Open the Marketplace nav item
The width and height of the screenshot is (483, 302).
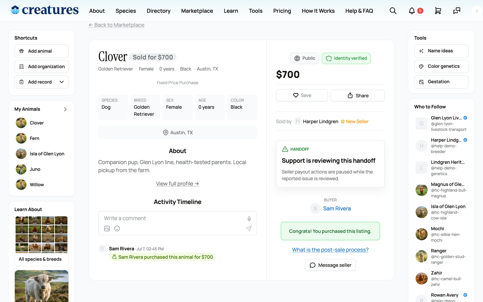point(197,11)
